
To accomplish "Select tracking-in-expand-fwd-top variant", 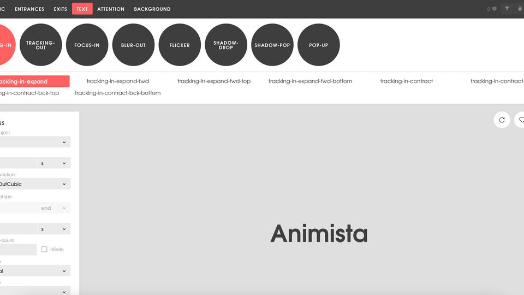I will [x=214, y=81].
